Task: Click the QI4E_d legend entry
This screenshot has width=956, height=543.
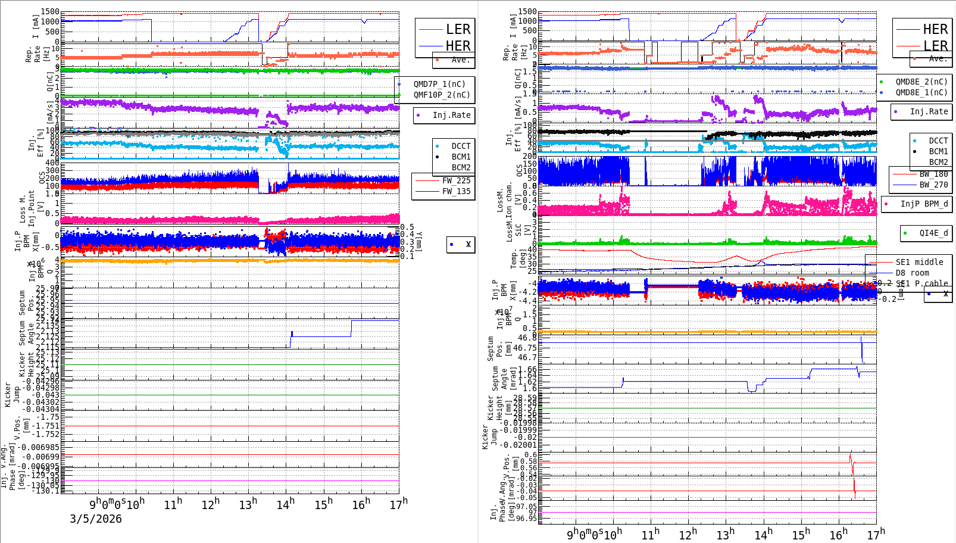Action: click(x=926, y=233)
